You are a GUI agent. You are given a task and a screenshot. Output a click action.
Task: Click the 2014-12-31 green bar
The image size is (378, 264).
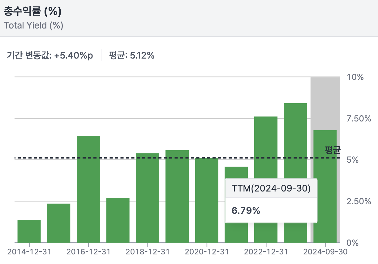click(x=29, y=231)
